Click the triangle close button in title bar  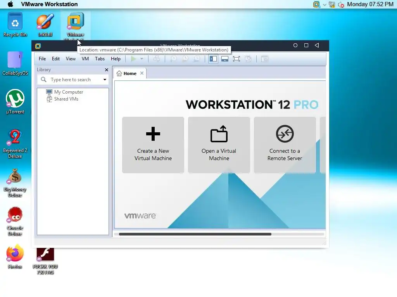[317, 46]
